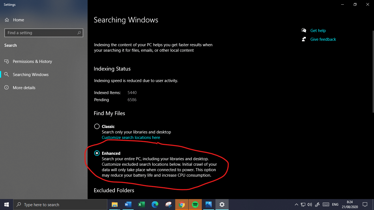Open Microsoft Edge from taskbar
This screenshot has height=210, width=374.
point(155,205)
